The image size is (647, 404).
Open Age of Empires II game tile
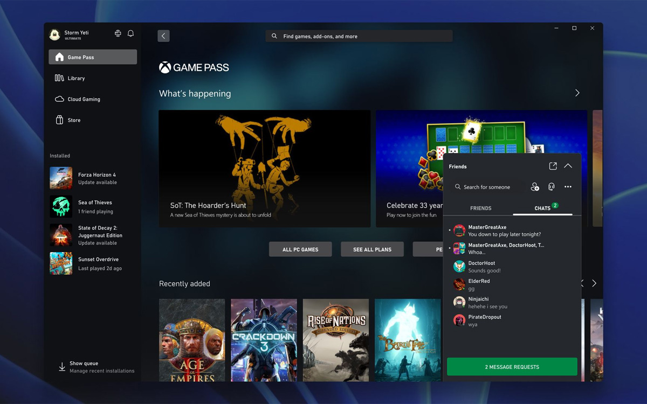coord(192,340)
